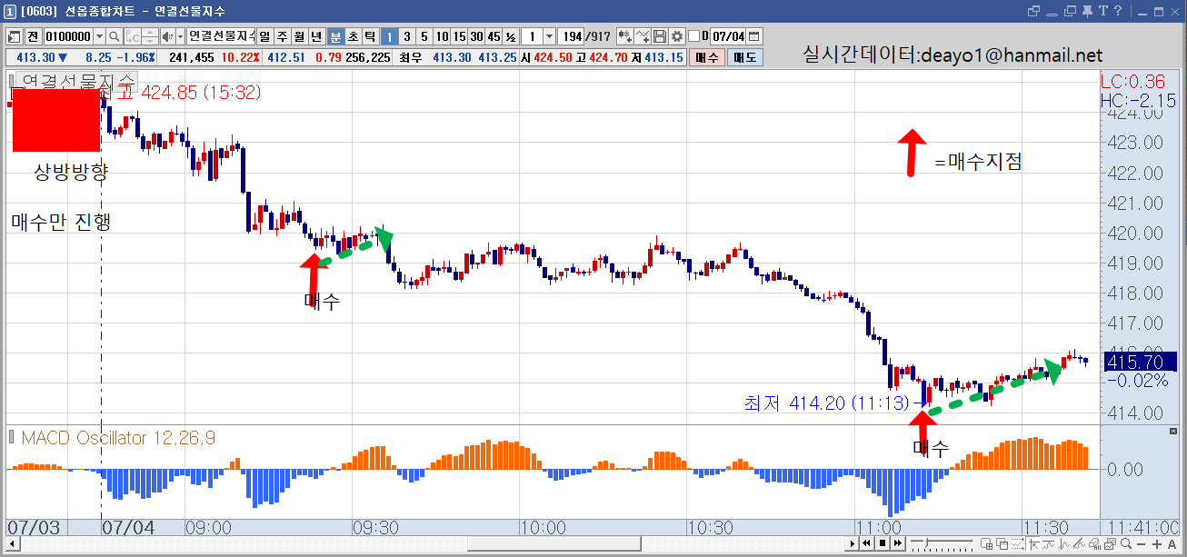Click the 년 (yearly) period button
The image size is (1187, 557).
pyautogui.click(x=316, y=36)
